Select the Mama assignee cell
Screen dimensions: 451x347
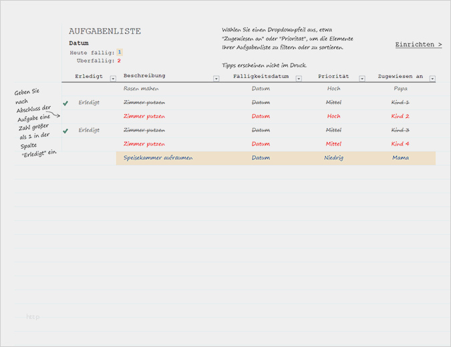(401, 158)
